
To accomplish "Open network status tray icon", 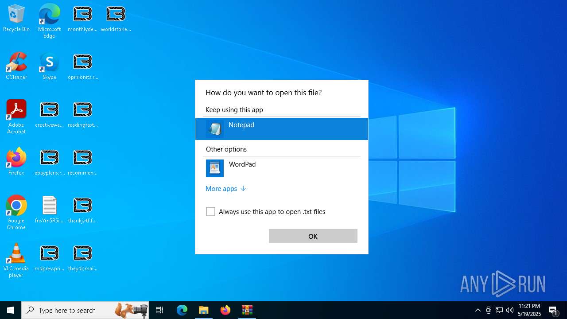I will (499, 310).
